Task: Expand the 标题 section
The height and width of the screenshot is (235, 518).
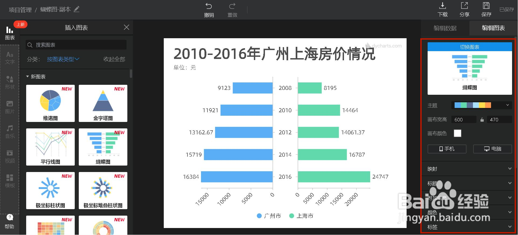Action: 469,183
